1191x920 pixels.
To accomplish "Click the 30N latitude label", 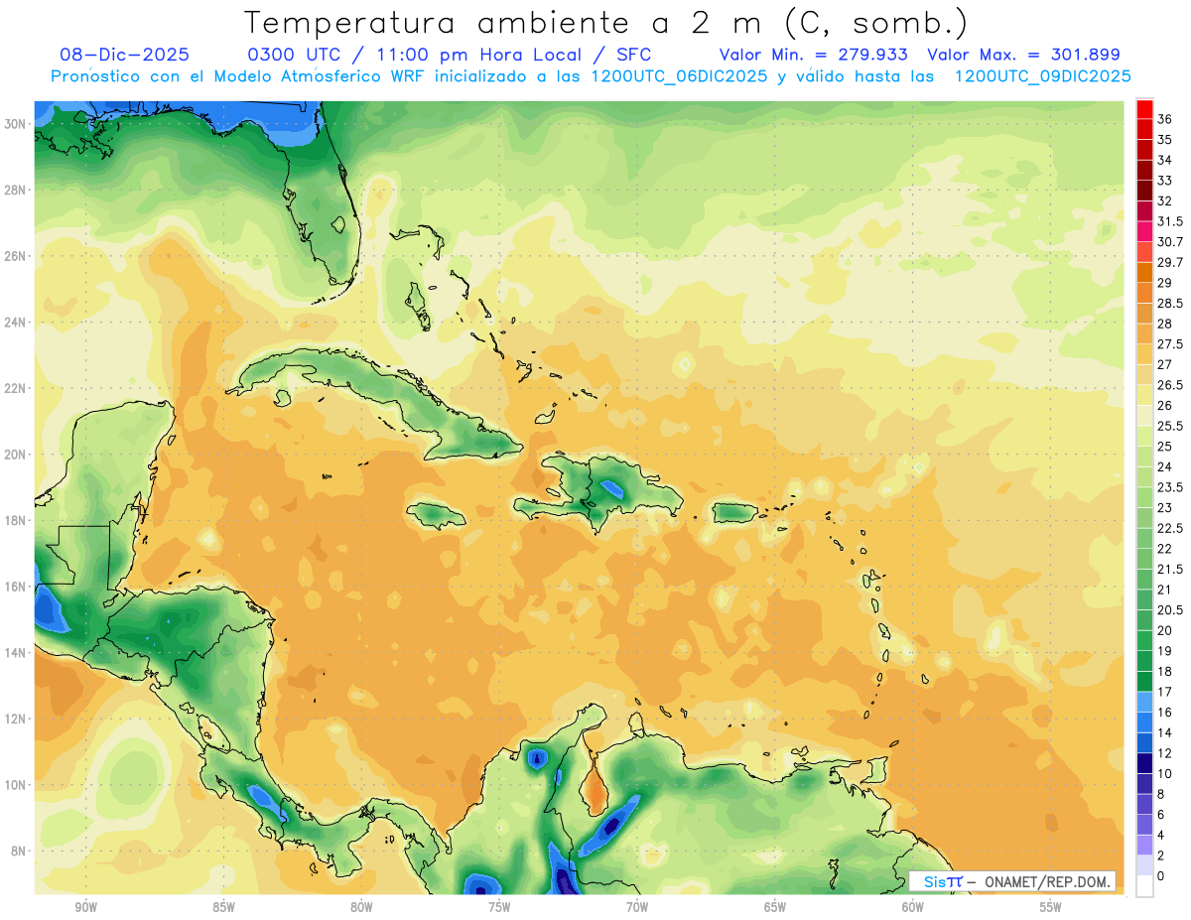I will click(x=15, y=123).
